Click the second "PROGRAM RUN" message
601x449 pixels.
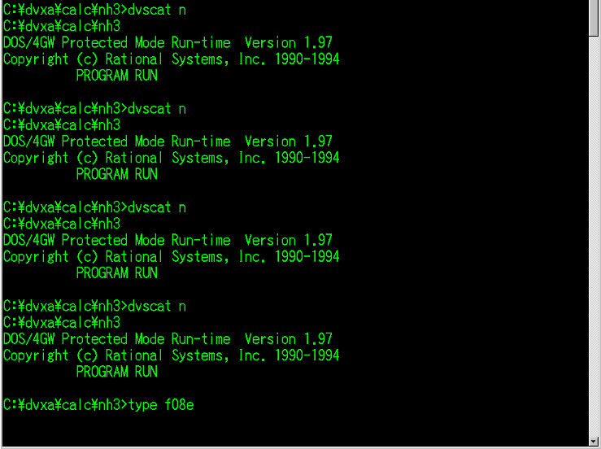(116, 174)
